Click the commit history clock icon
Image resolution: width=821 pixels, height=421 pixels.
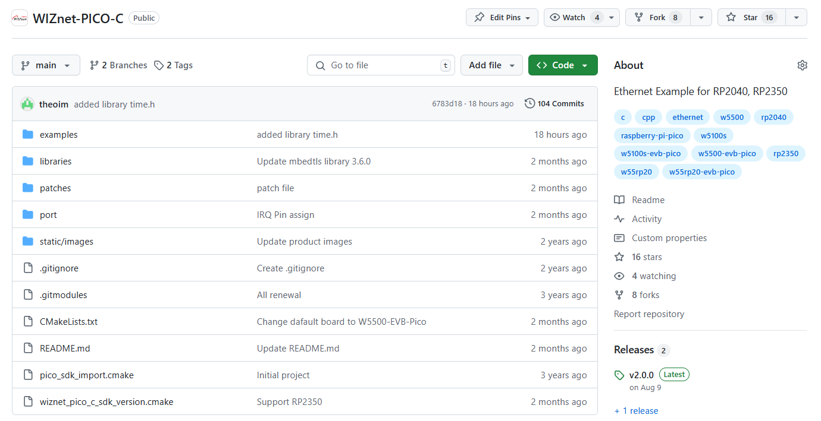529,104
